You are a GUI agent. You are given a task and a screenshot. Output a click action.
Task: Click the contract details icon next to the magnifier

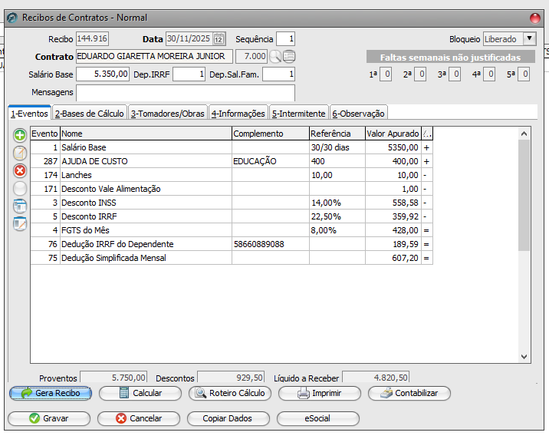pos(289,56)
